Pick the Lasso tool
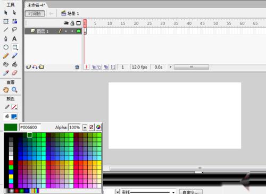Viewport: 266px width, 194px height. pos(14,29)
